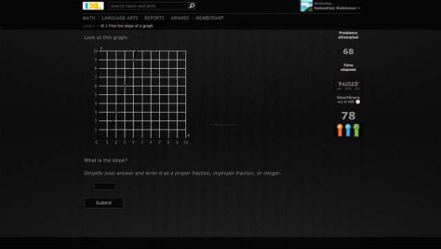This screenshot has height=249, width=441.
Task: Click the orange award ribbon
Action: 340,130
